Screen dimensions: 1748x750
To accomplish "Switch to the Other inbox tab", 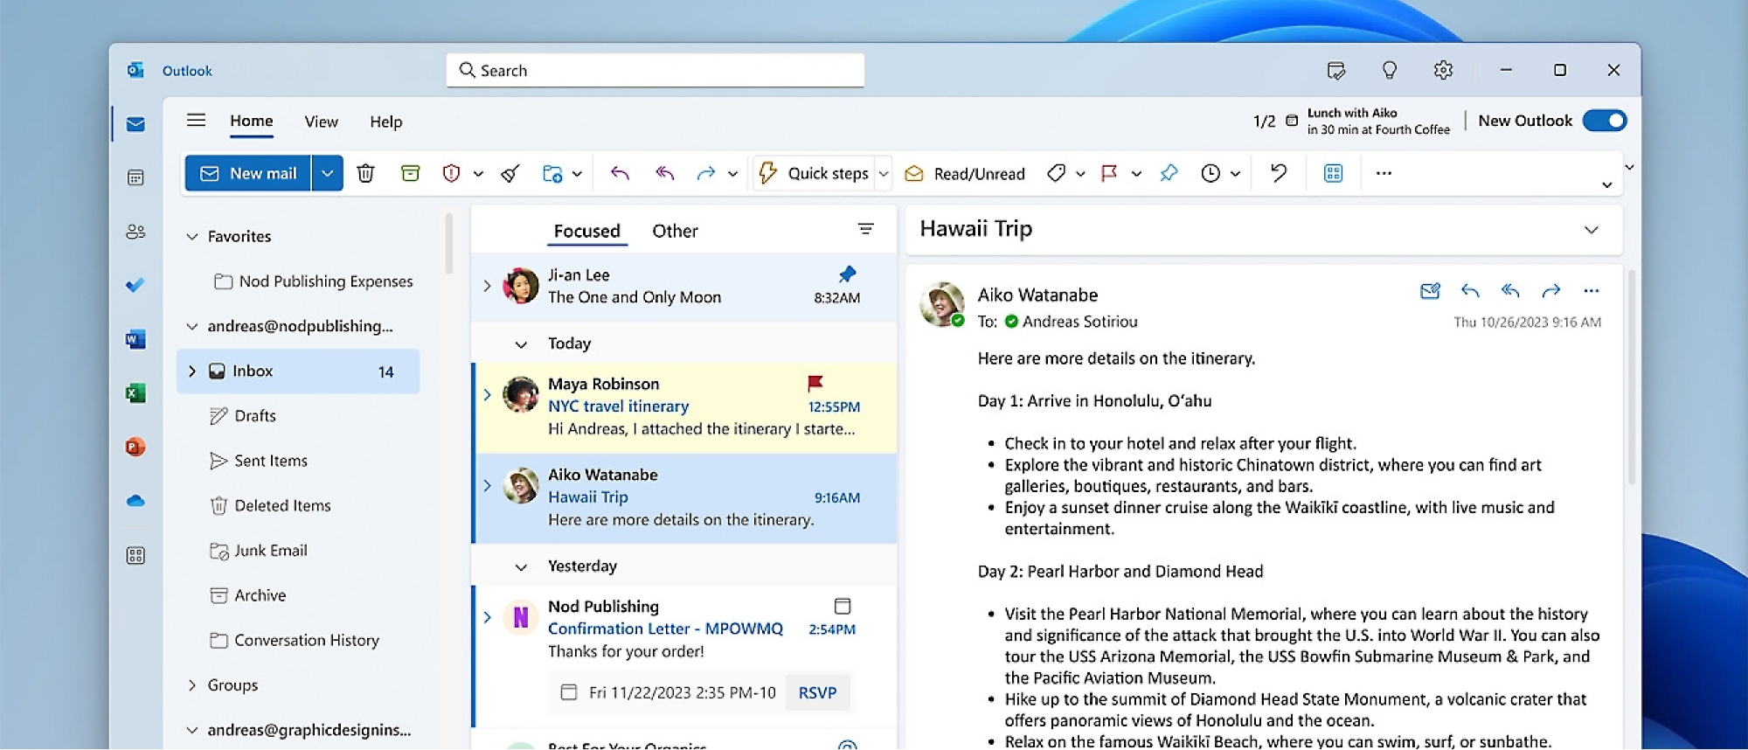I will point(675,231).
